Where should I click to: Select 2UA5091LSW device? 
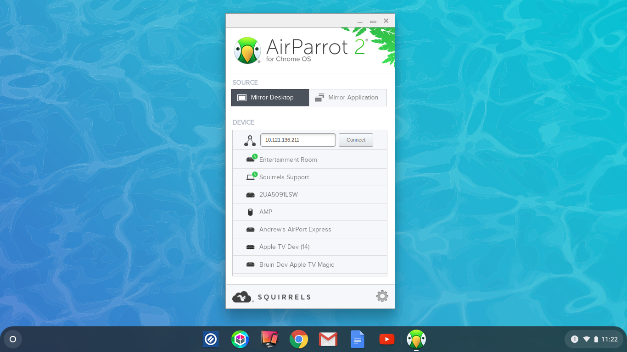pyautogui.click(x=310, y=194)
